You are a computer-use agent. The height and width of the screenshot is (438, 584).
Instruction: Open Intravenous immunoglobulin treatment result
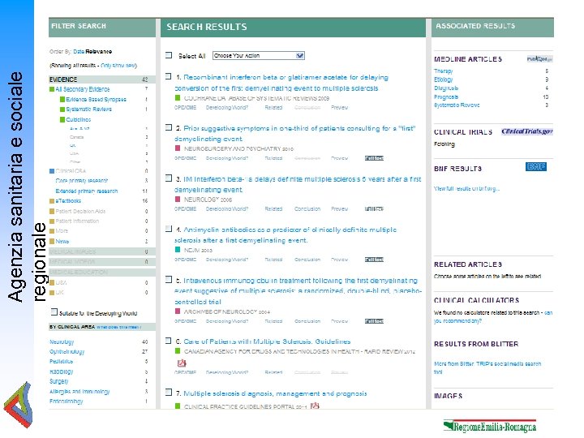[298, 291]
